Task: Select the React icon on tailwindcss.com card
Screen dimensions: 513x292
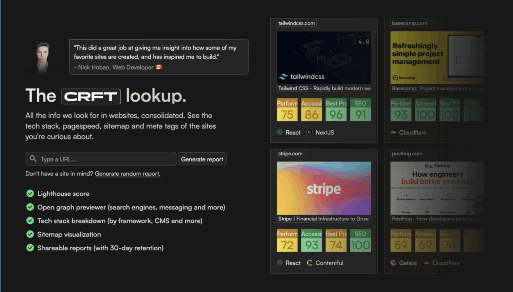Action: coord(280,132)
